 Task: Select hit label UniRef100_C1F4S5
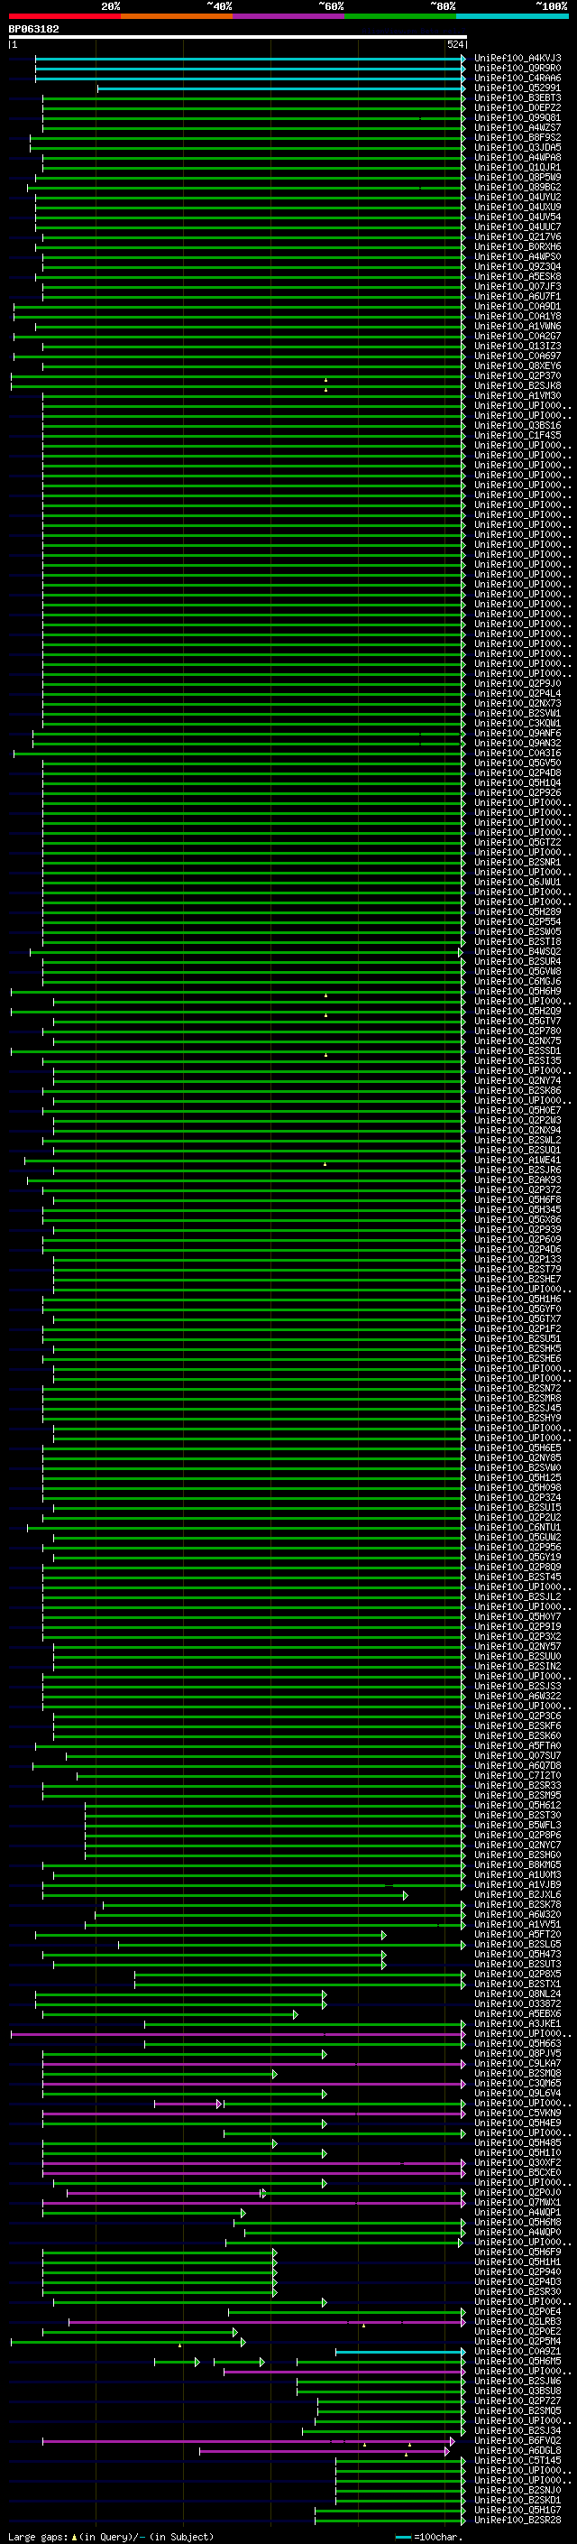click(x=517, y=435)
